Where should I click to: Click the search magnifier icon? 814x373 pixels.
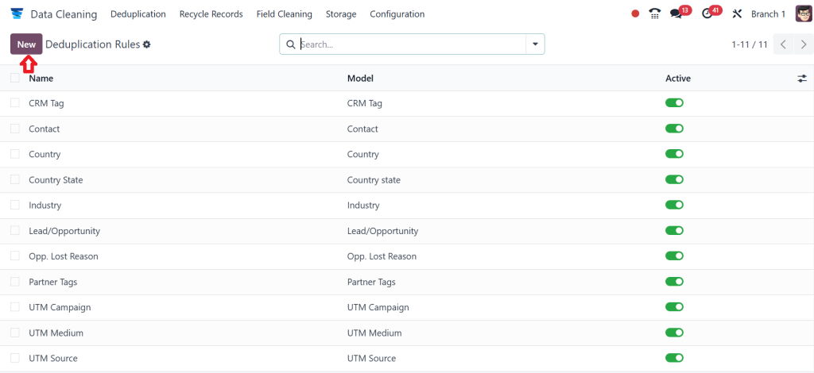pos(291,44)
